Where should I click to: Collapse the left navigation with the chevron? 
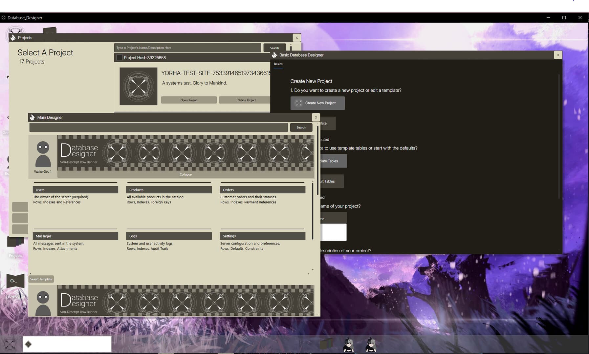[x=8, y=117]
